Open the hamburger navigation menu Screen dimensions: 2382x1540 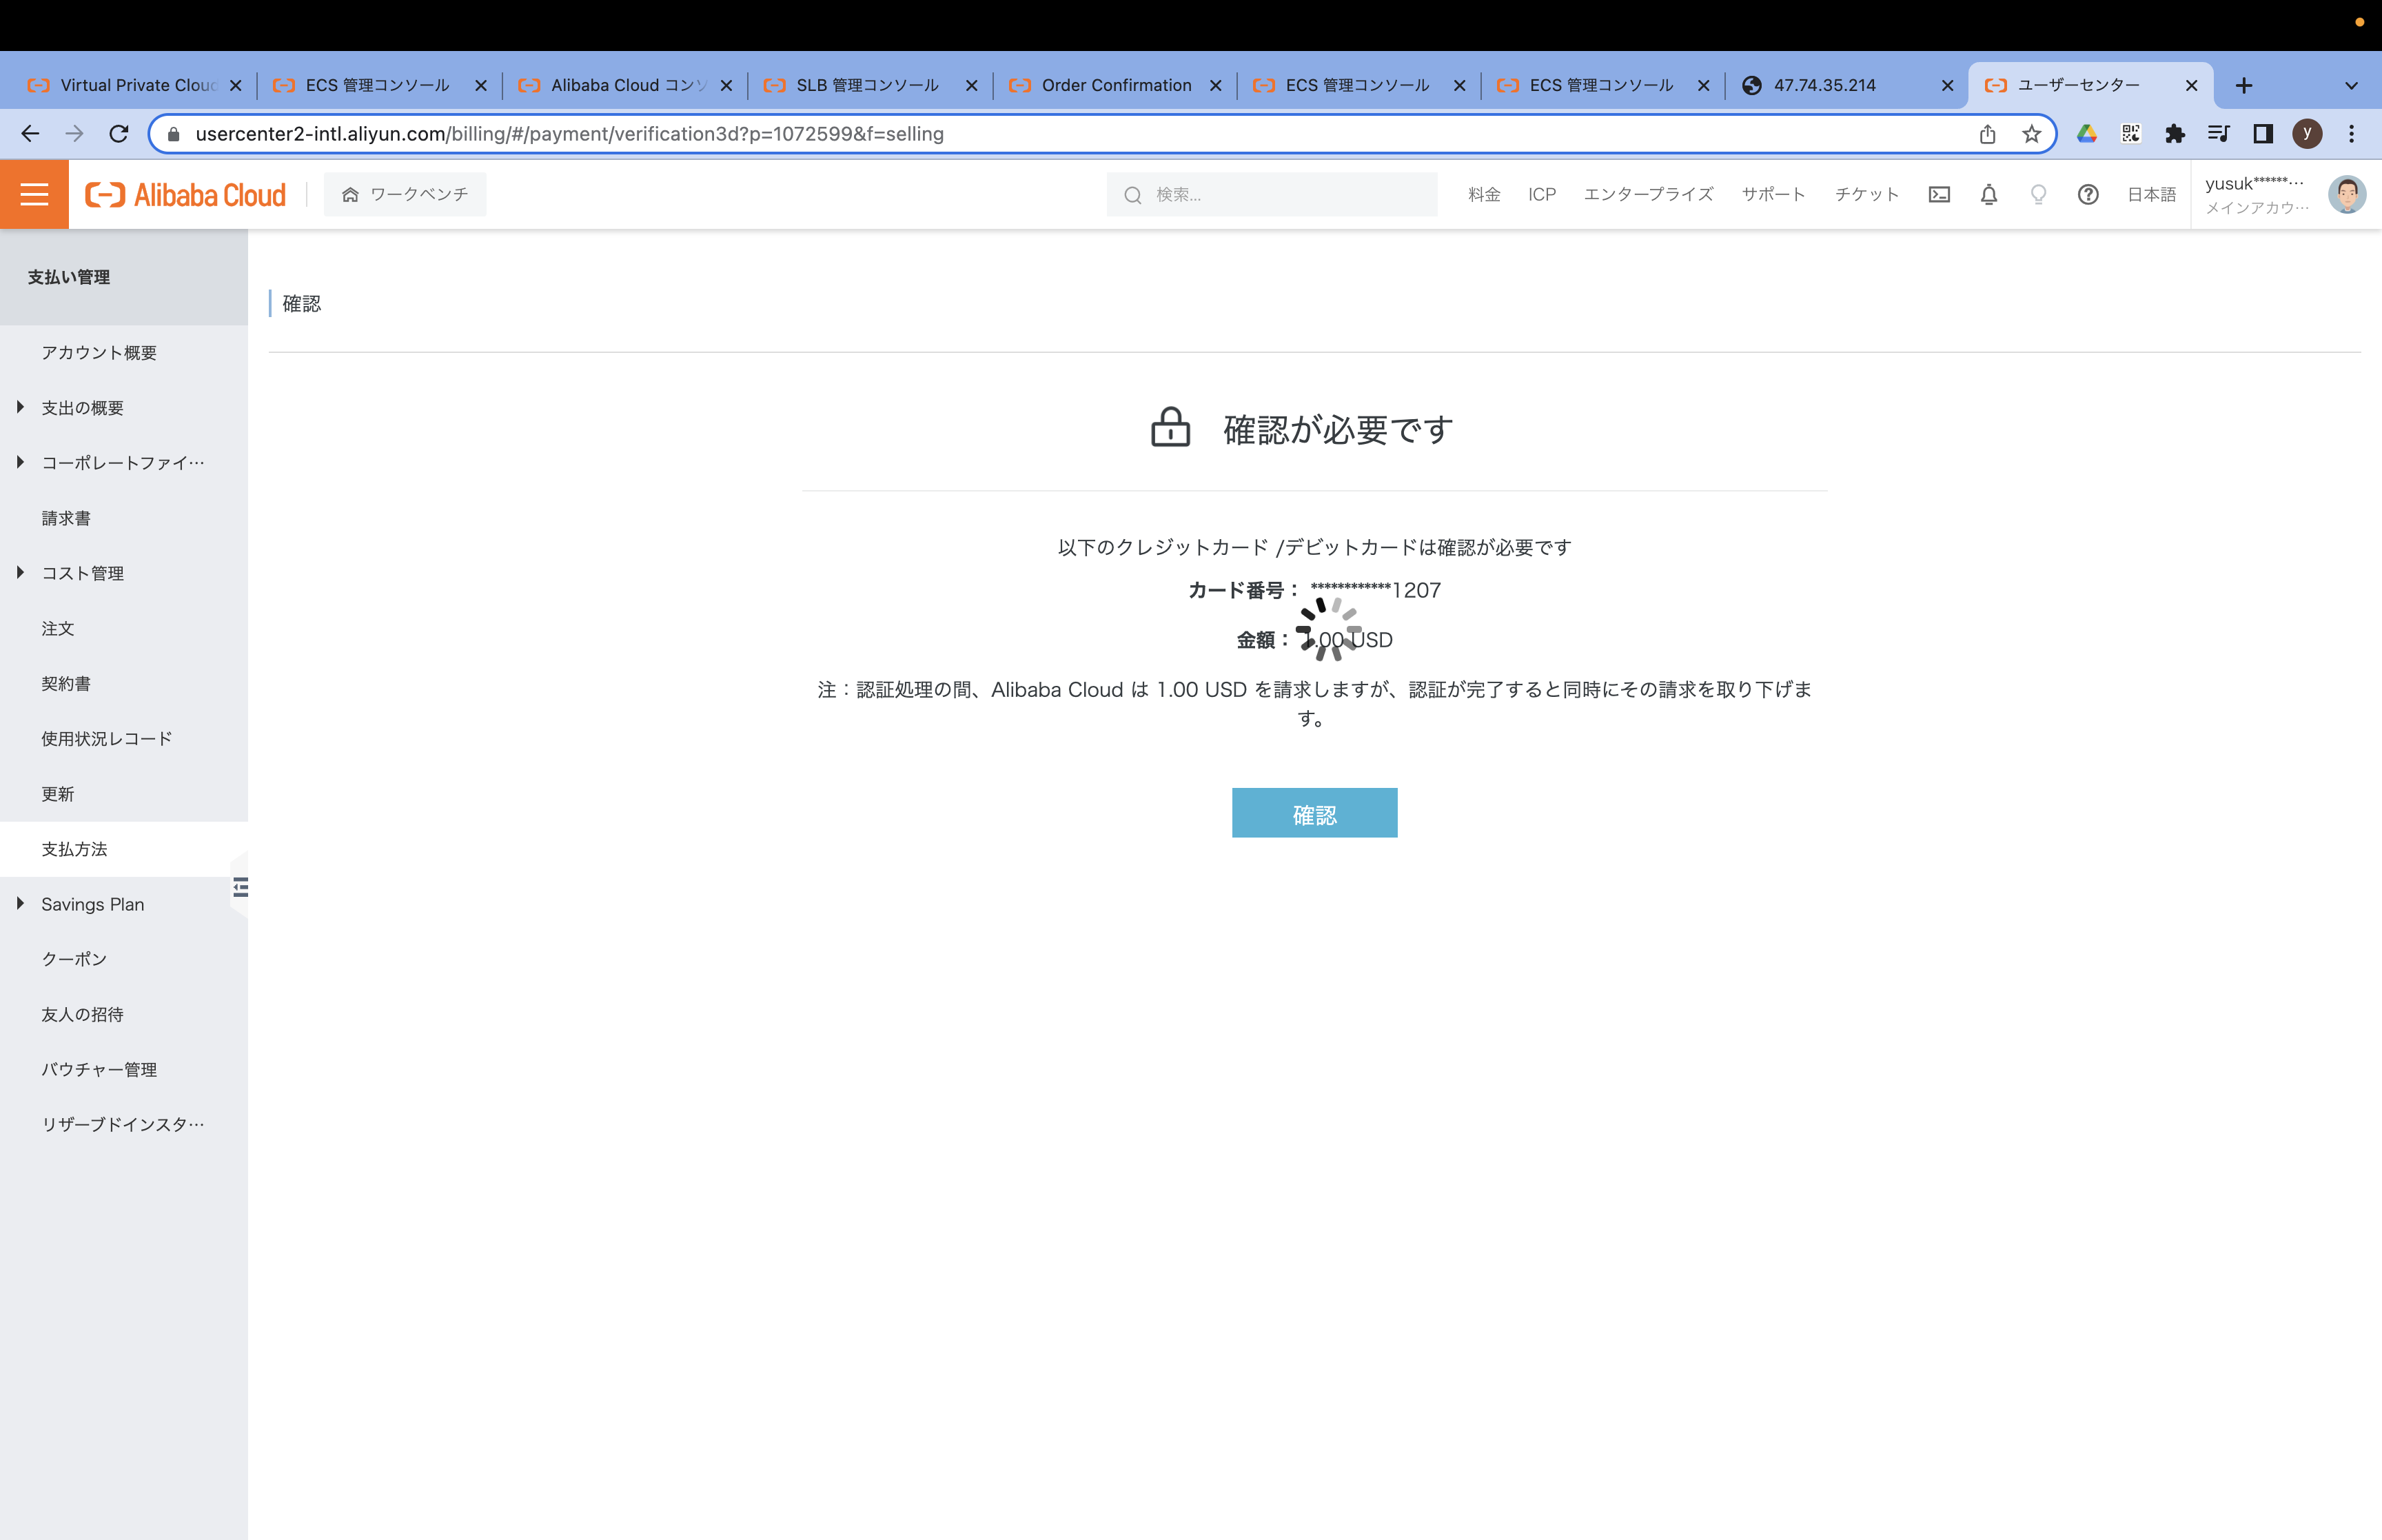click(x=33, y=194)
